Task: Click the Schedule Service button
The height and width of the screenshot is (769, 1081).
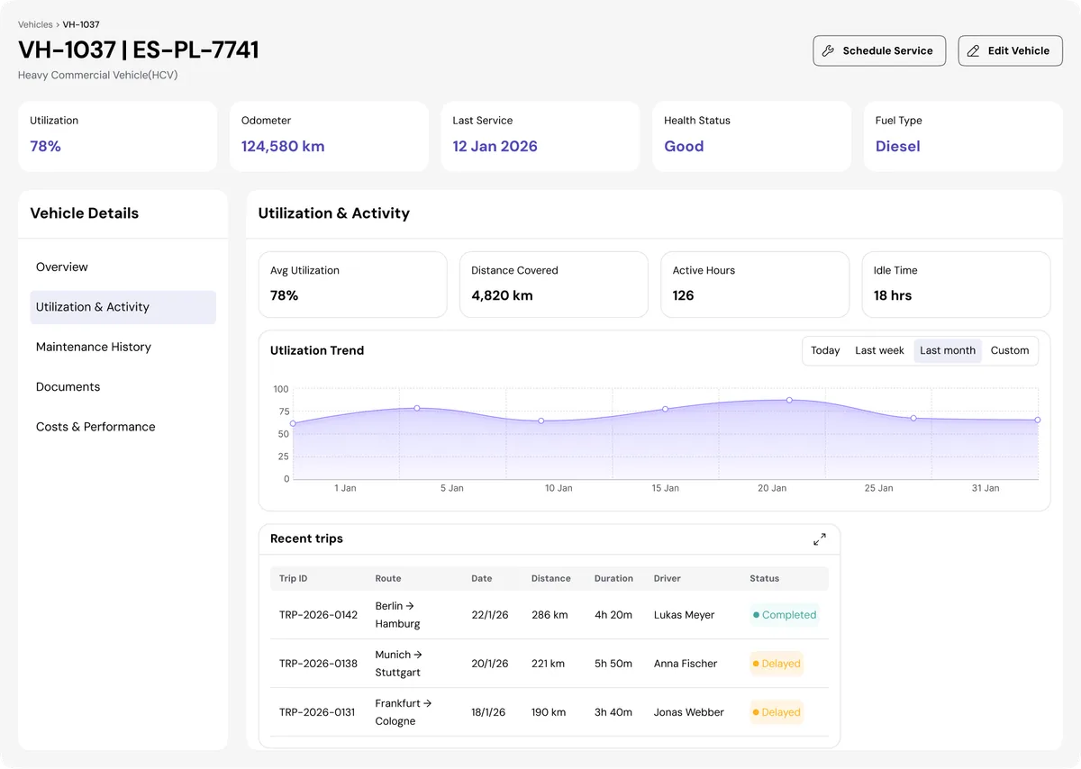Action: tap(878, 51)
